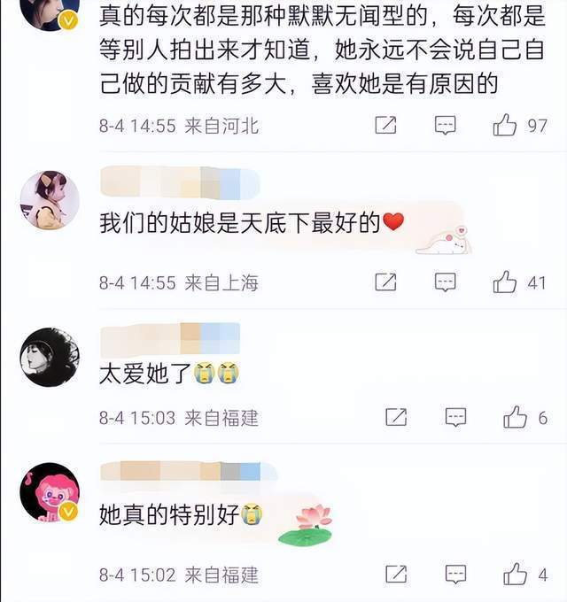
Task: Like the 她真的特别好 comment
Action: tap(515, 575)
